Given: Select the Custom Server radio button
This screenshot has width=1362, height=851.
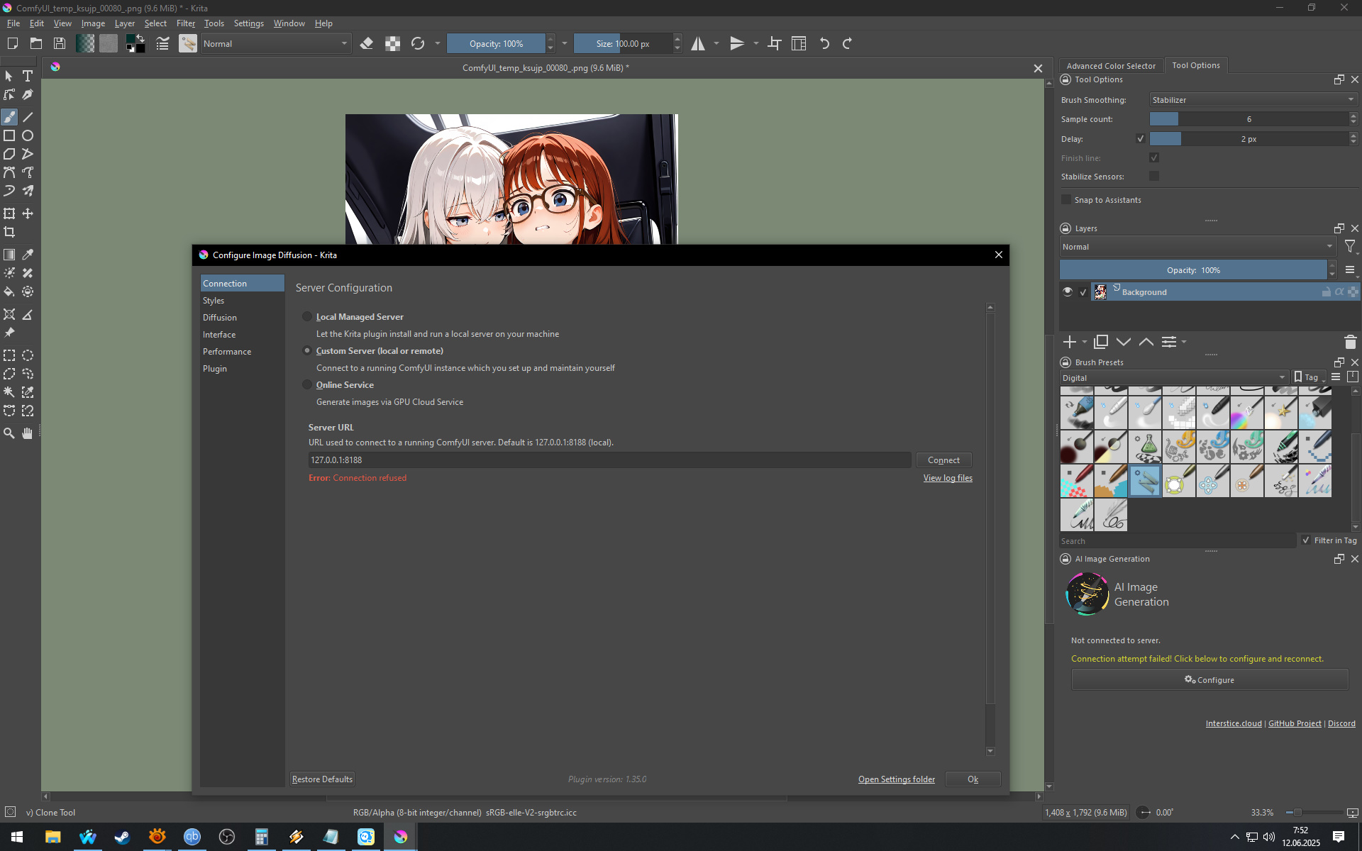Looking at the screenshot, I should (x=307, y=351).
